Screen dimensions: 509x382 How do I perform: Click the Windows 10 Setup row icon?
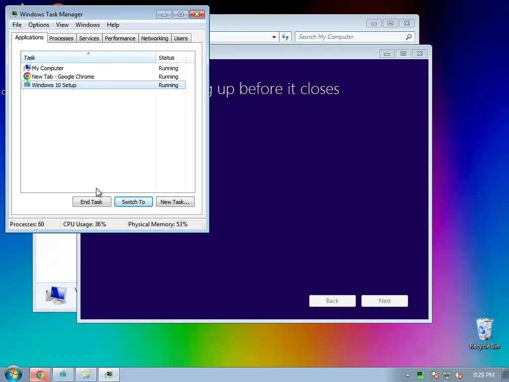[x=27, y=85]
